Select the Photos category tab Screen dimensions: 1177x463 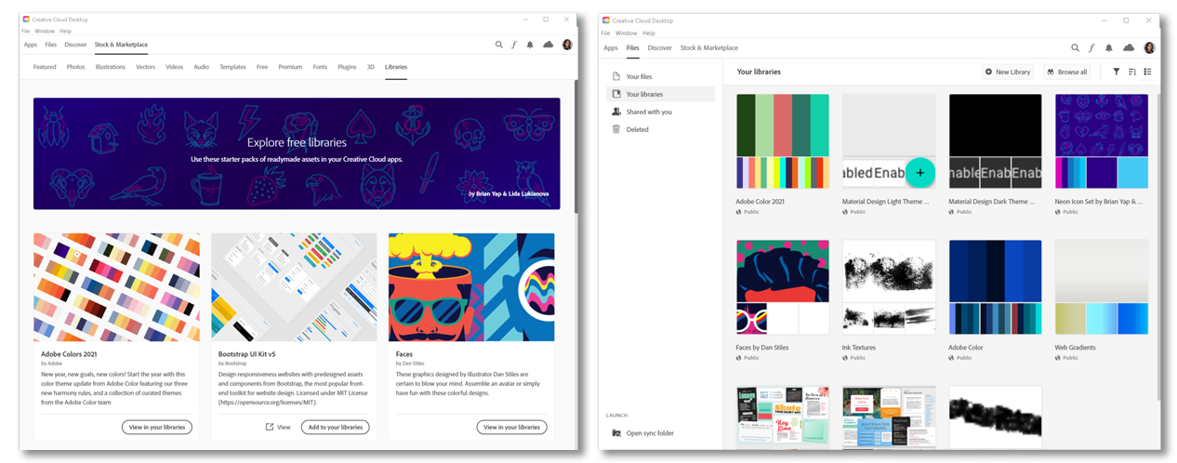click(x=75, y=67)
